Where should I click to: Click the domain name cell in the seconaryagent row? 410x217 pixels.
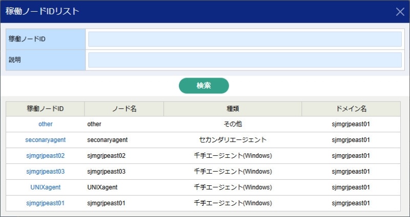coord(351,140)
